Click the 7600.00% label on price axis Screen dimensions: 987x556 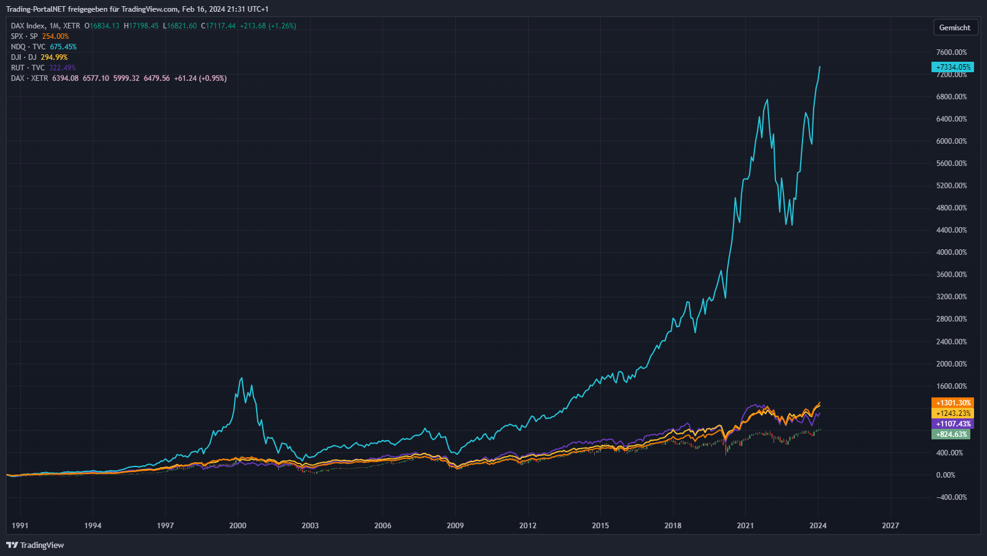(951, 52)
